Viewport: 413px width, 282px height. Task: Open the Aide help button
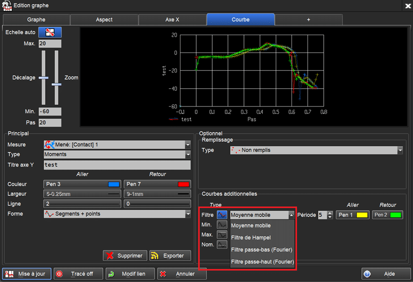tap(386, 274)
